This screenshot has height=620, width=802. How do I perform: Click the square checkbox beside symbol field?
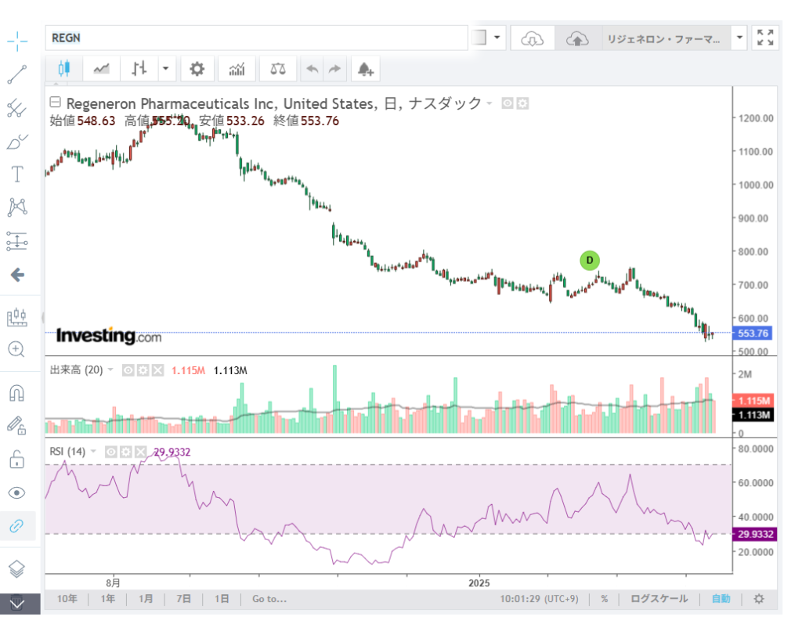(479, 38)
